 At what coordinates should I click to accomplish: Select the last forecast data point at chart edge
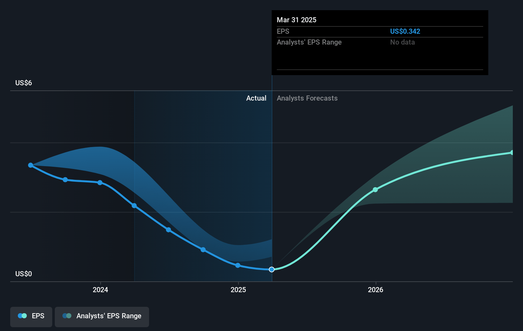tap(512, 152)
